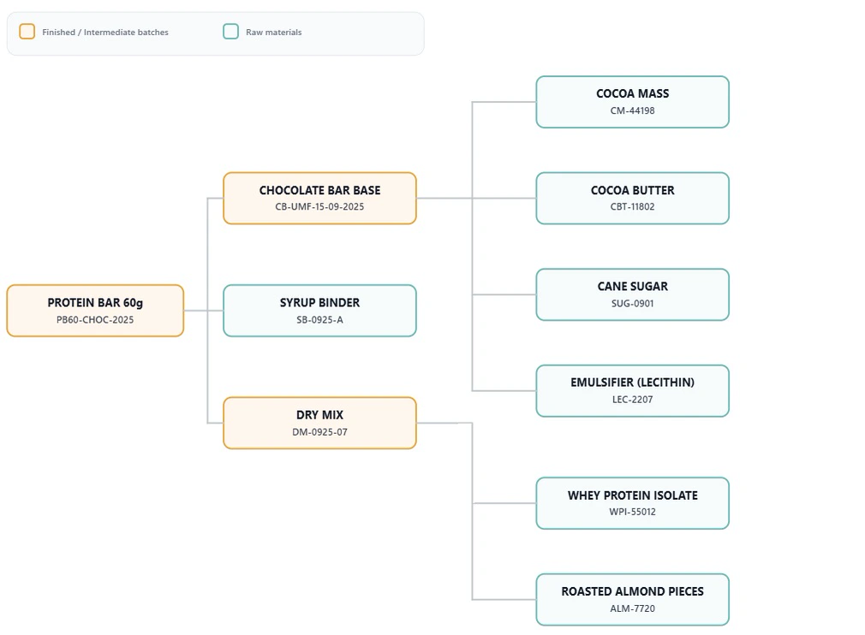Select the WHEY PROTEIN ISOLATE node

[x=632, y=503]
